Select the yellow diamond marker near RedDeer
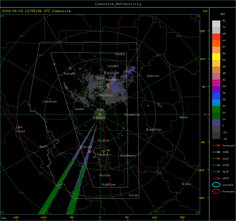Screen dimensions: 236x221 click(108, 85)
